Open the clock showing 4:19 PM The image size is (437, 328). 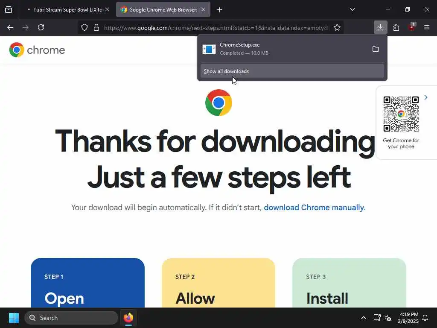point(408,318)
